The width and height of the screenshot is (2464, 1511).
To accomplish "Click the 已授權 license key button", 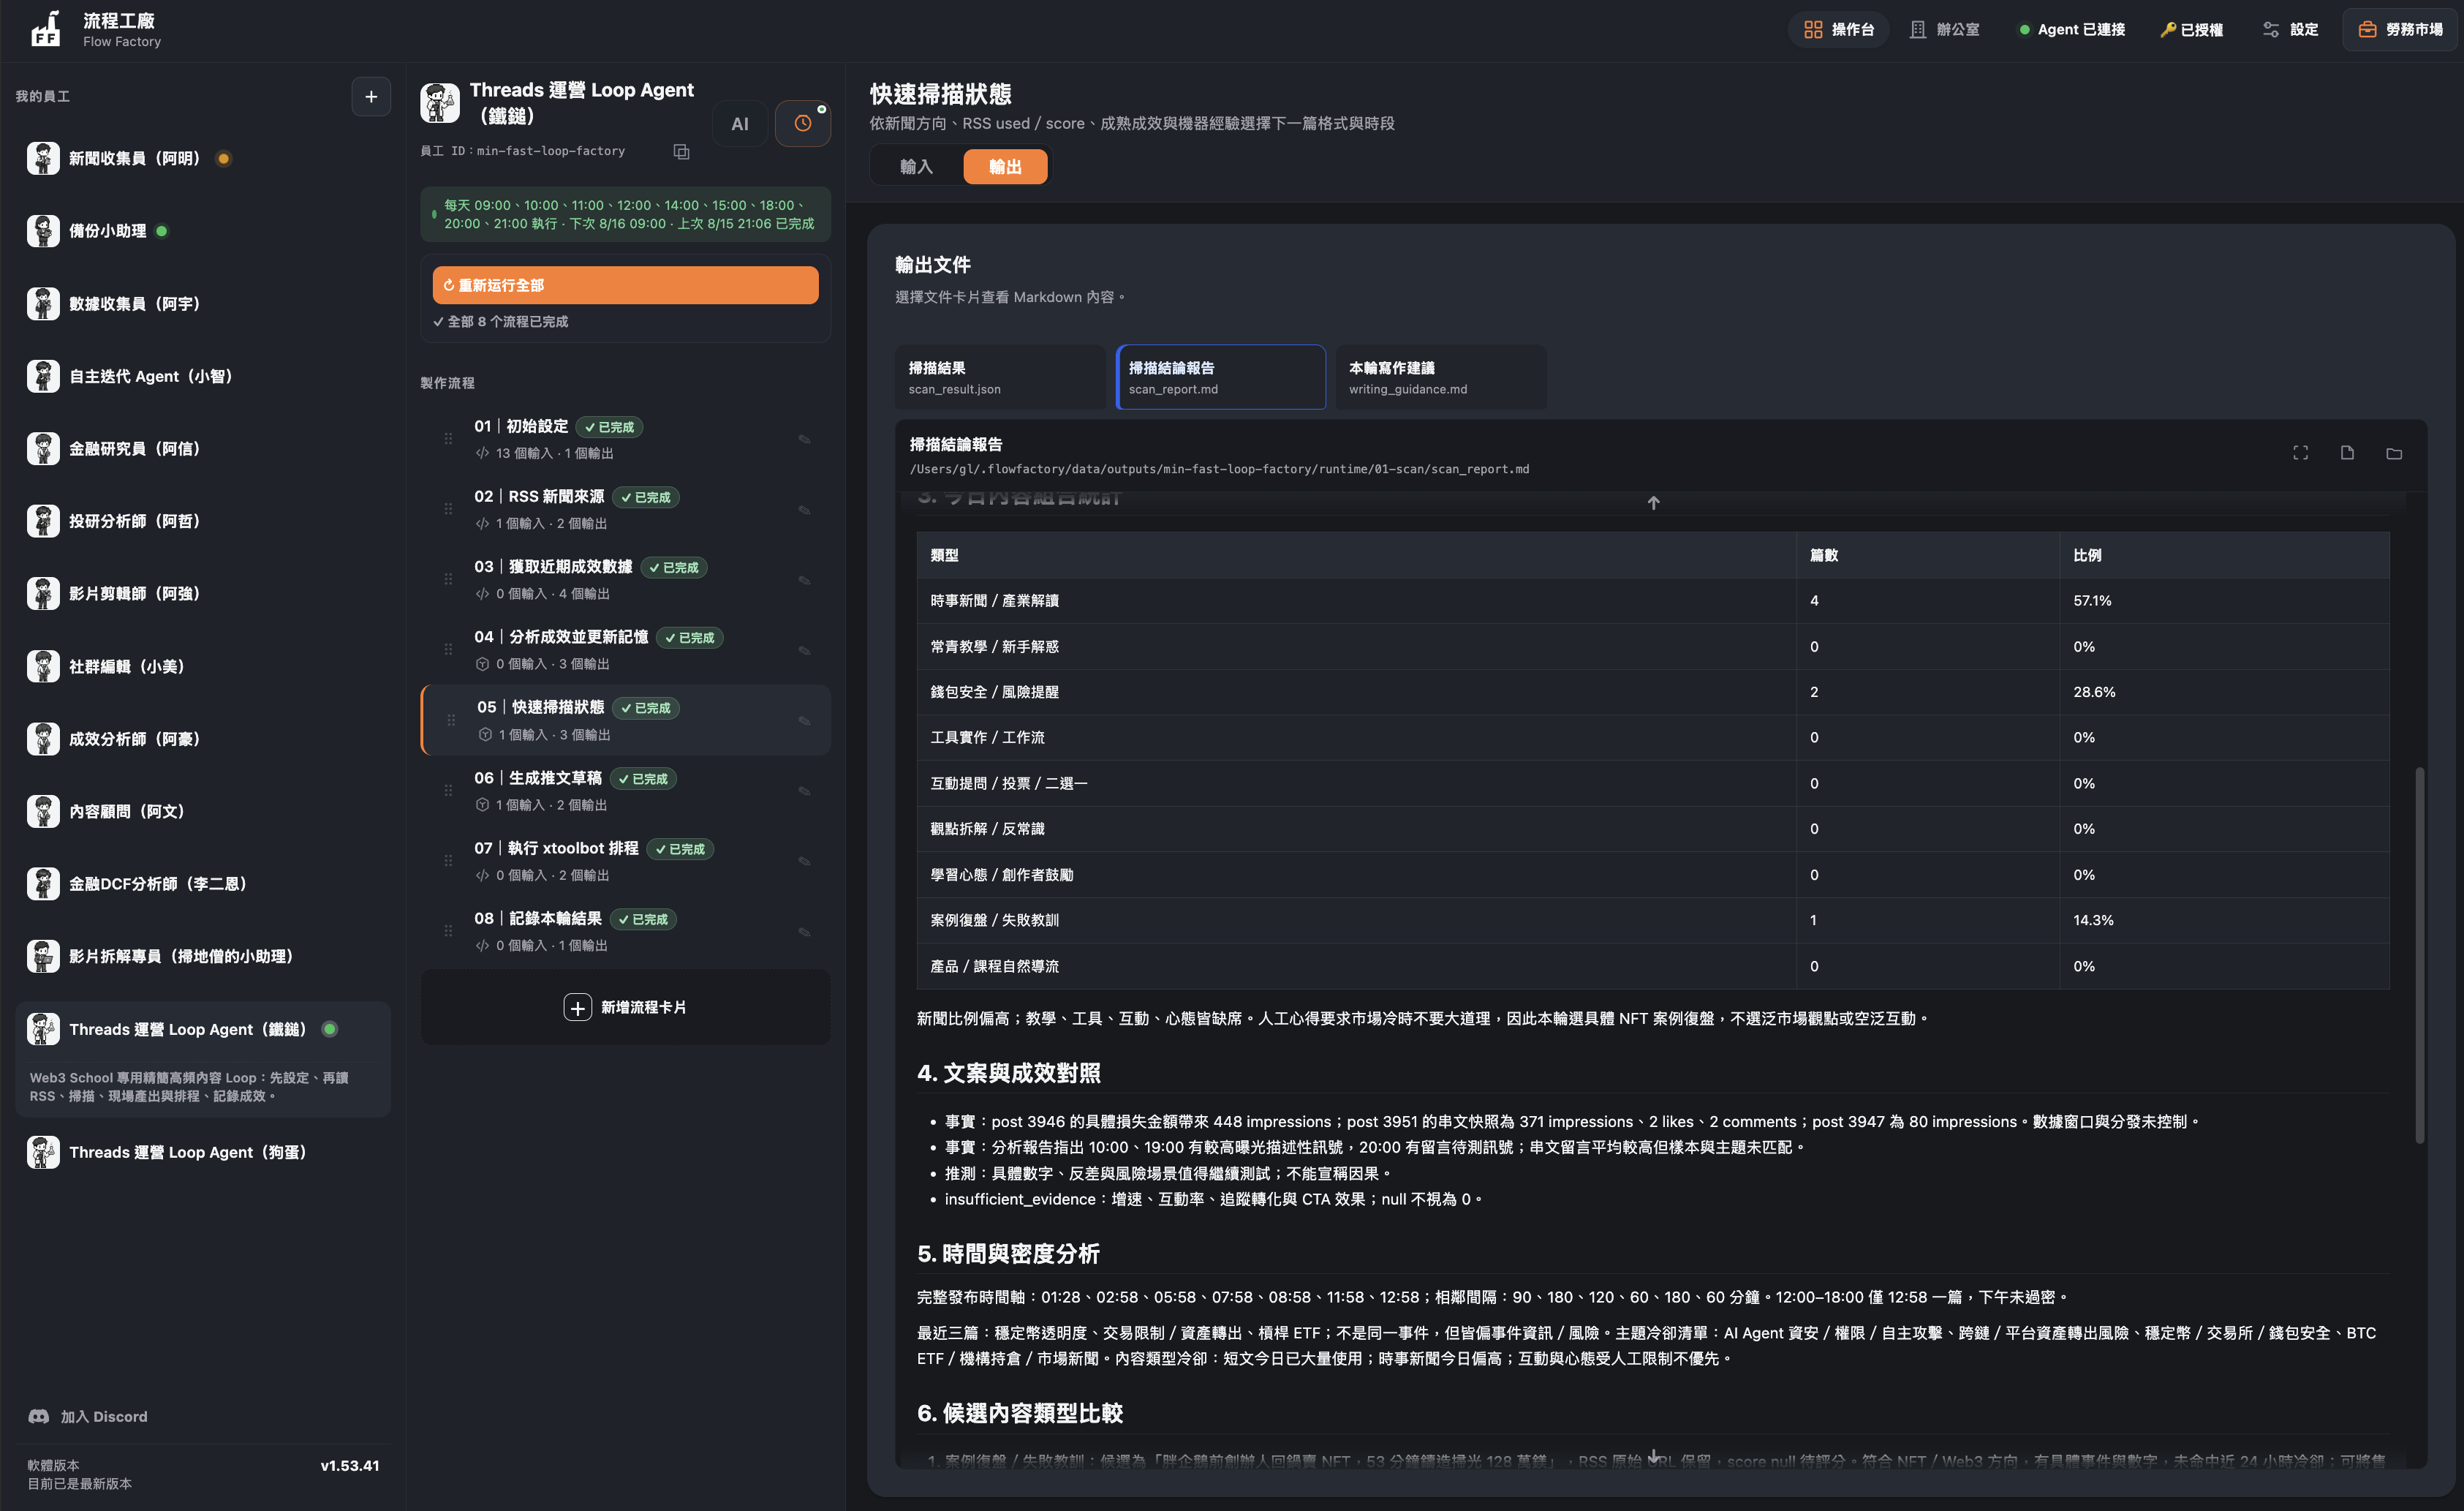I will point(2192,30).
